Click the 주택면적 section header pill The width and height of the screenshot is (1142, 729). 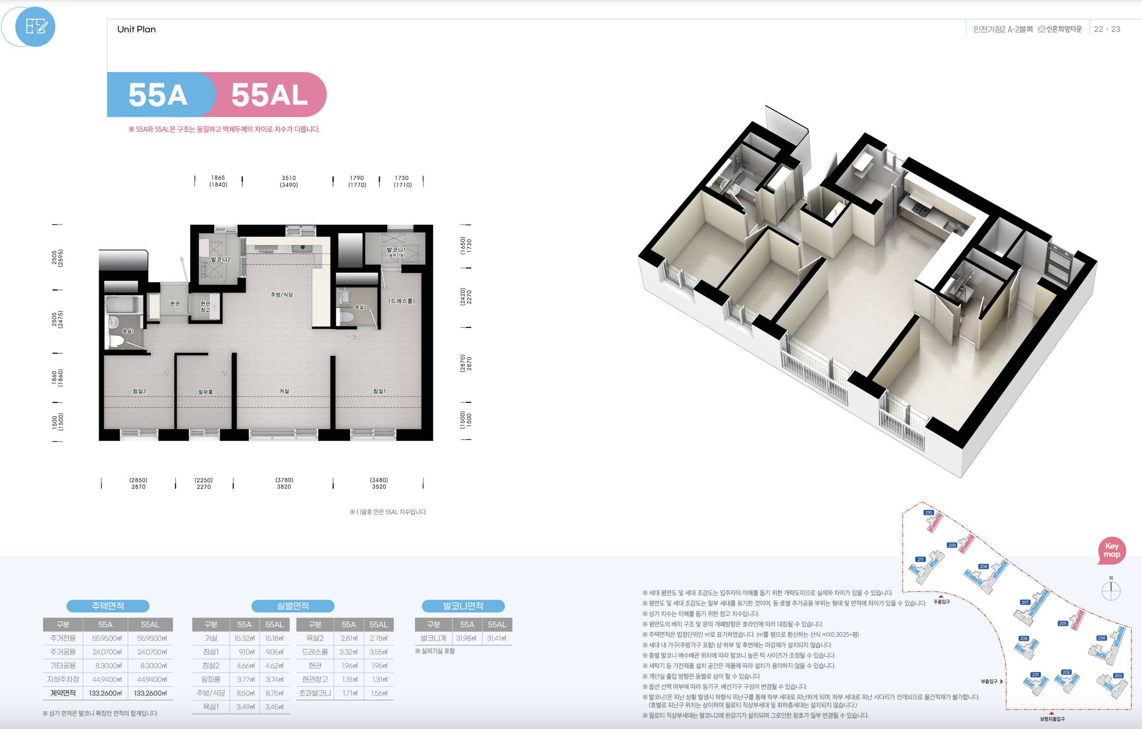click(x=108, y=606)
